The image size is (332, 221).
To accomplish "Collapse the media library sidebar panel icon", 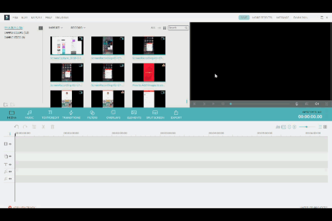I will (41, 28).
